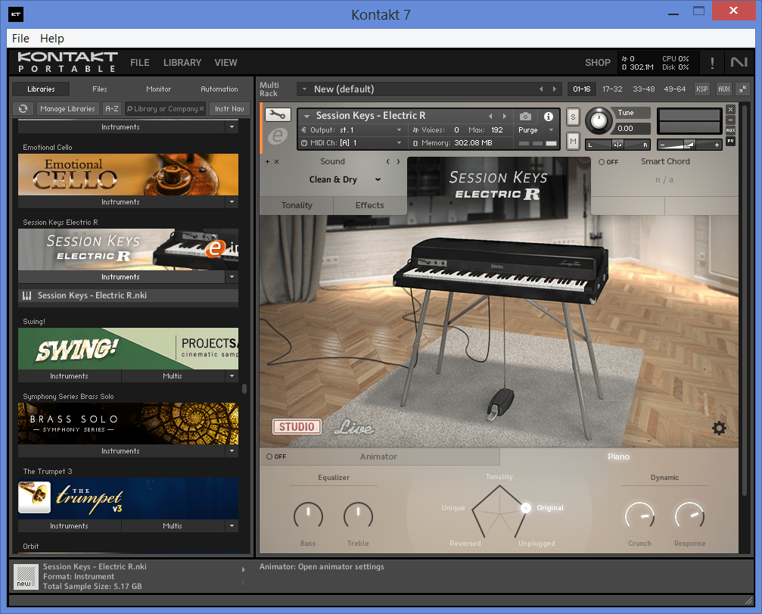This screenshot has width=762, height=614.
Task: Turn on the Smart Chord OFF switch
Action: tap(608, 162)
